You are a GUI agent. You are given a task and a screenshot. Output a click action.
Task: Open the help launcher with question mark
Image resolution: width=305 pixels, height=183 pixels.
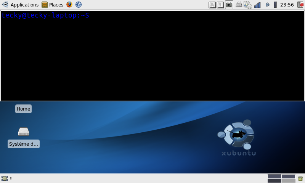79,5
